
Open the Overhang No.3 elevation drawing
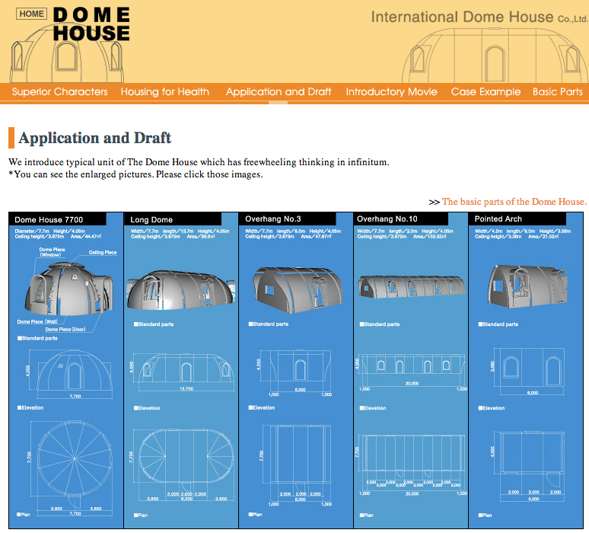(x=297, y=373)
